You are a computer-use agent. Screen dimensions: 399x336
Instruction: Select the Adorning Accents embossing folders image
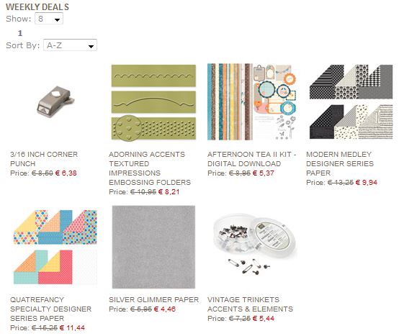(153, 102)
